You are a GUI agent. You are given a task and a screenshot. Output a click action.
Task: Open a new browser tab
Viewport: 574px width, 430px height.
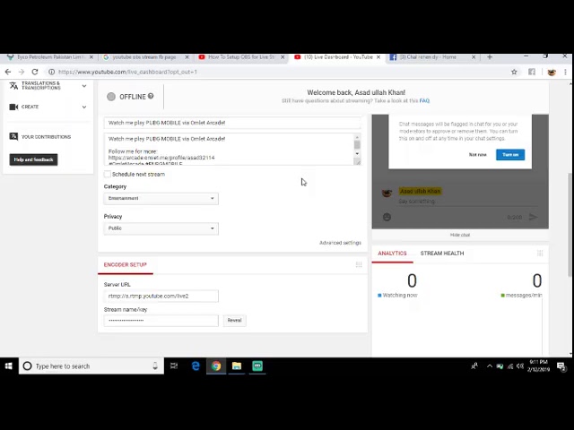489,56
